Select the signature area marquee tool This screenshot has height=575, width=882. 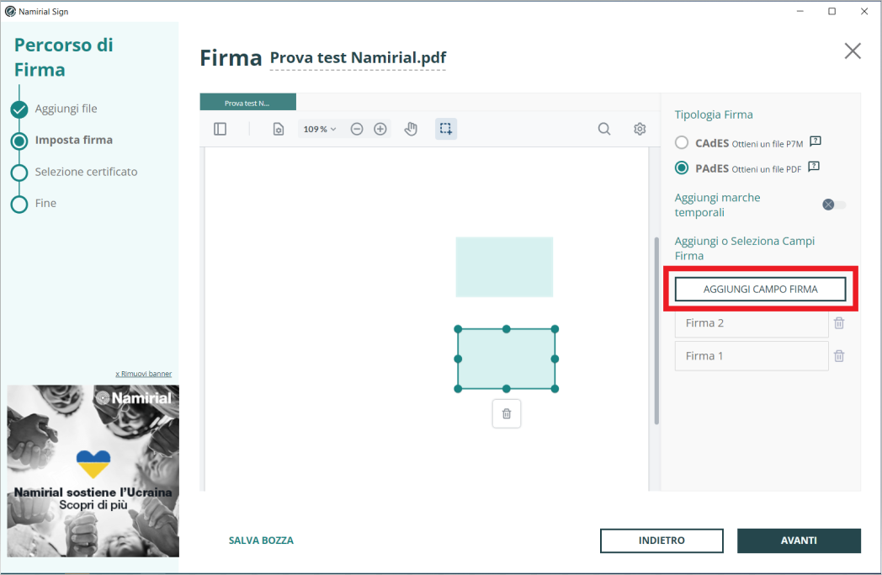(x=445, y=129)
